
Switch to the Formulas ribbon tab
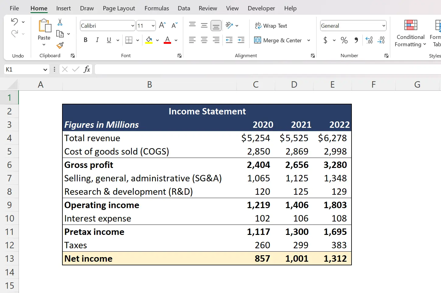(156, 8)
